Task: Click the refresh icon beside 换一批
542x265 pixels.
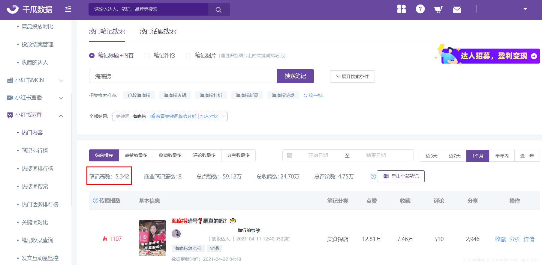Action: pyautogui.click(x=306, y=96)
